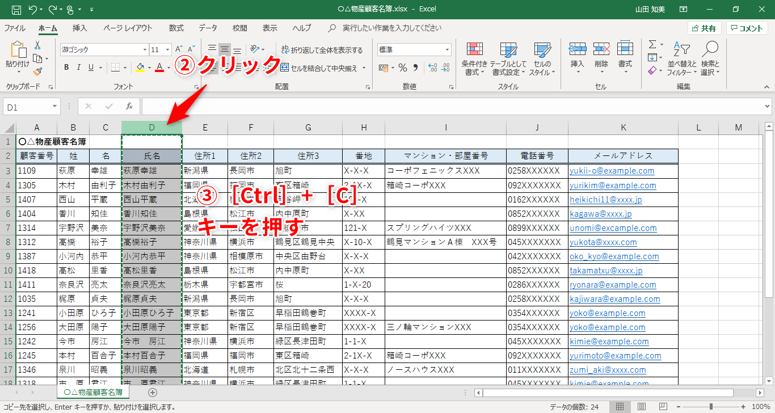The width and height of the screenshot is (775, 413).
Task: Add a new sheet with the plus icon
Action: [152, 392]
